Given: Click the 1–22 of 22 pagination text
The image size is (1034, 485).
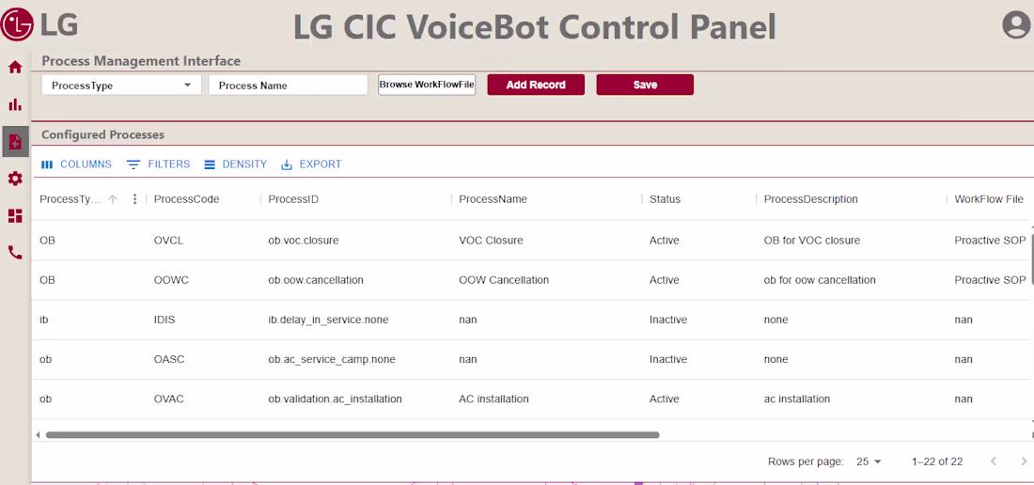Looking at the screenshot, I should 937,462.
